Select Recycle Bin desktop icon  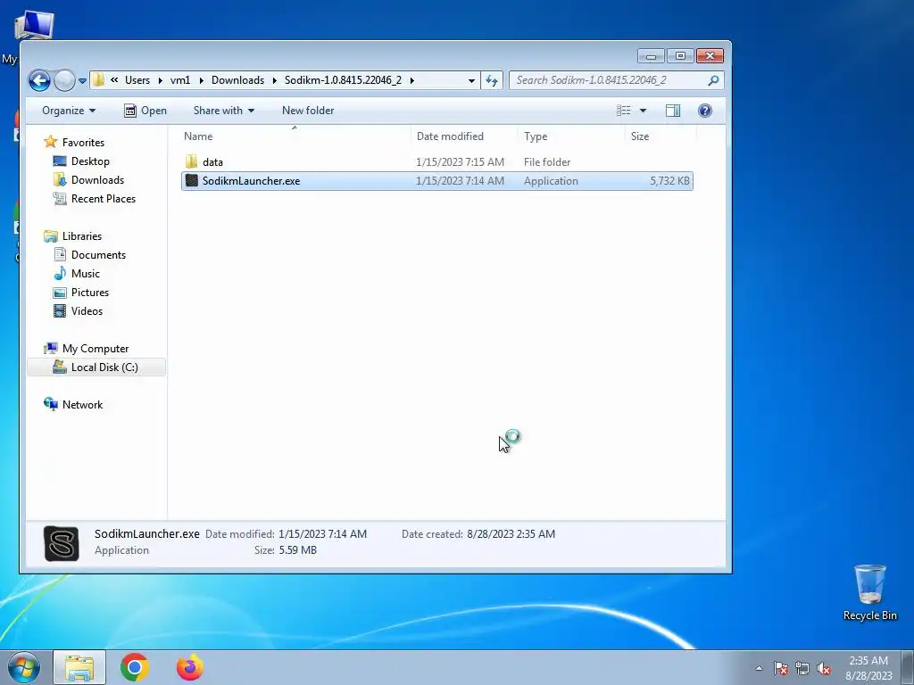869,592
